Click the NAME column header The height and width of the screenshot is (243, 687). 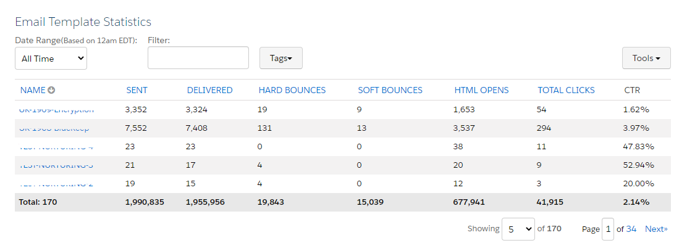[x=33, y=91]
